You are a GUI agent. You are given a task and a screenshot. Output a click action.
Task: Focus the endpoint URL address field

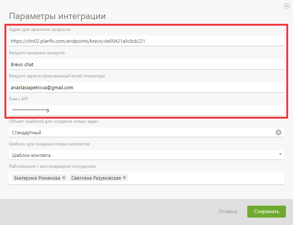point(146,41)
